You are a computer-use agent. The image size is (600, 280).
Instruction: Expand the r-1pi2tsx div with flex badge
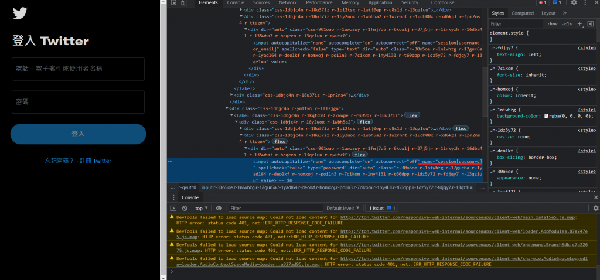(241, 128)
